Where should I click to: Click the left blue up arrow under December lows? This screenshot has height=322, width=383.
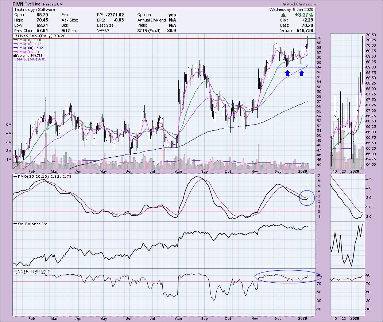[x=287, y=73]
